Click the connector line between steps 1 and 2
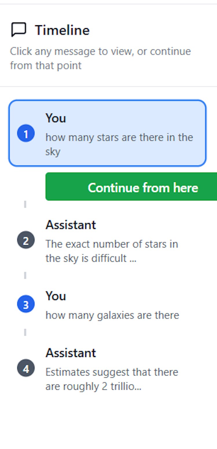Screen dimensions: 217x449 tap(25, 204)
